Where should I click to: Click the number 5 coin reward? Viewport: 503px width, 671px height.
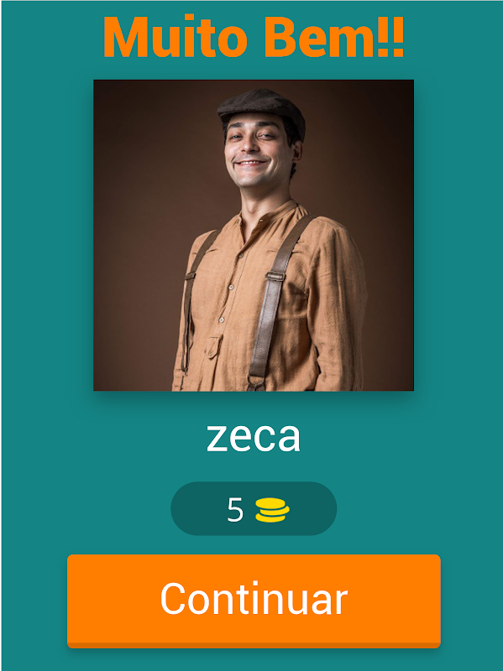point(235,510)
